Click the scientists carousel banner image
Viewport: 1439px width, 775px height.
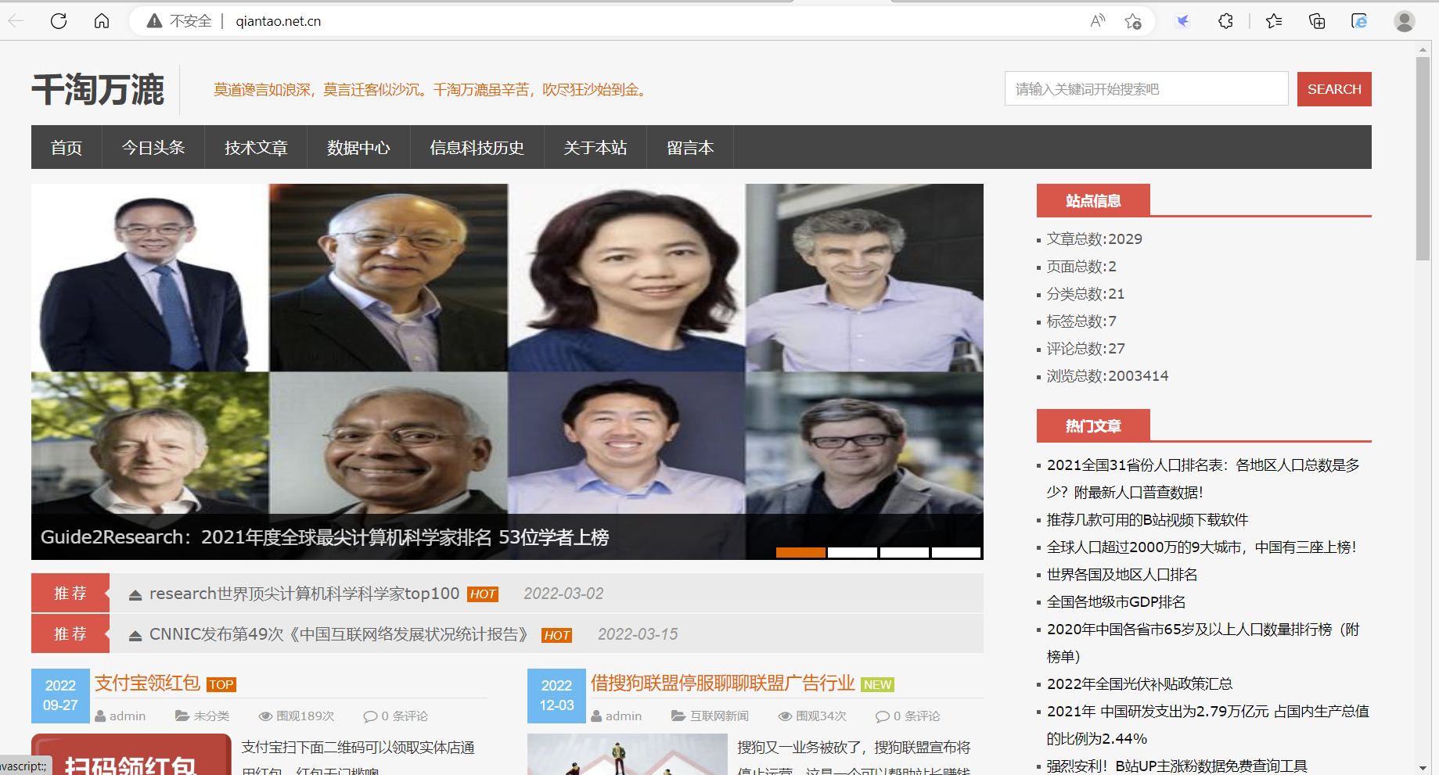click(x=507, y=371)
